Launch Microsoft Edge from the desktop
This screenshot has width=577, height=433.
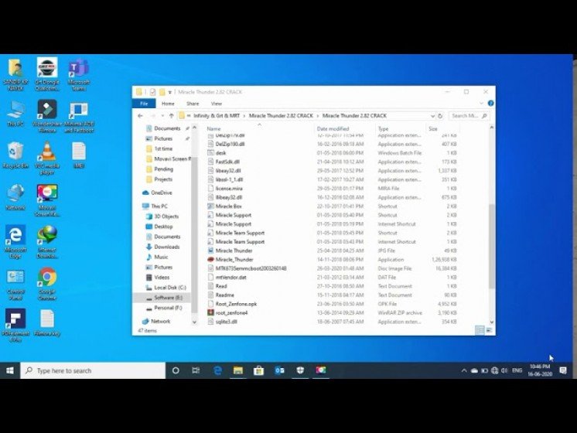click(15, 242)
